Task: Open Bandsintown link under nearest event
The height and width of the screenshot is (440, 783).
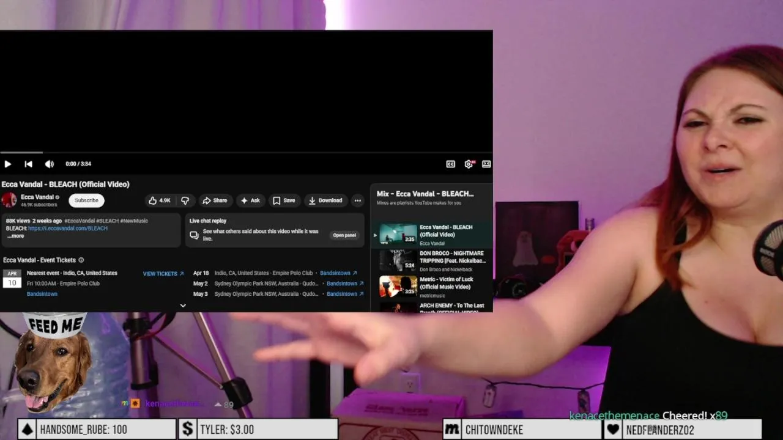Action: point(42,294)
